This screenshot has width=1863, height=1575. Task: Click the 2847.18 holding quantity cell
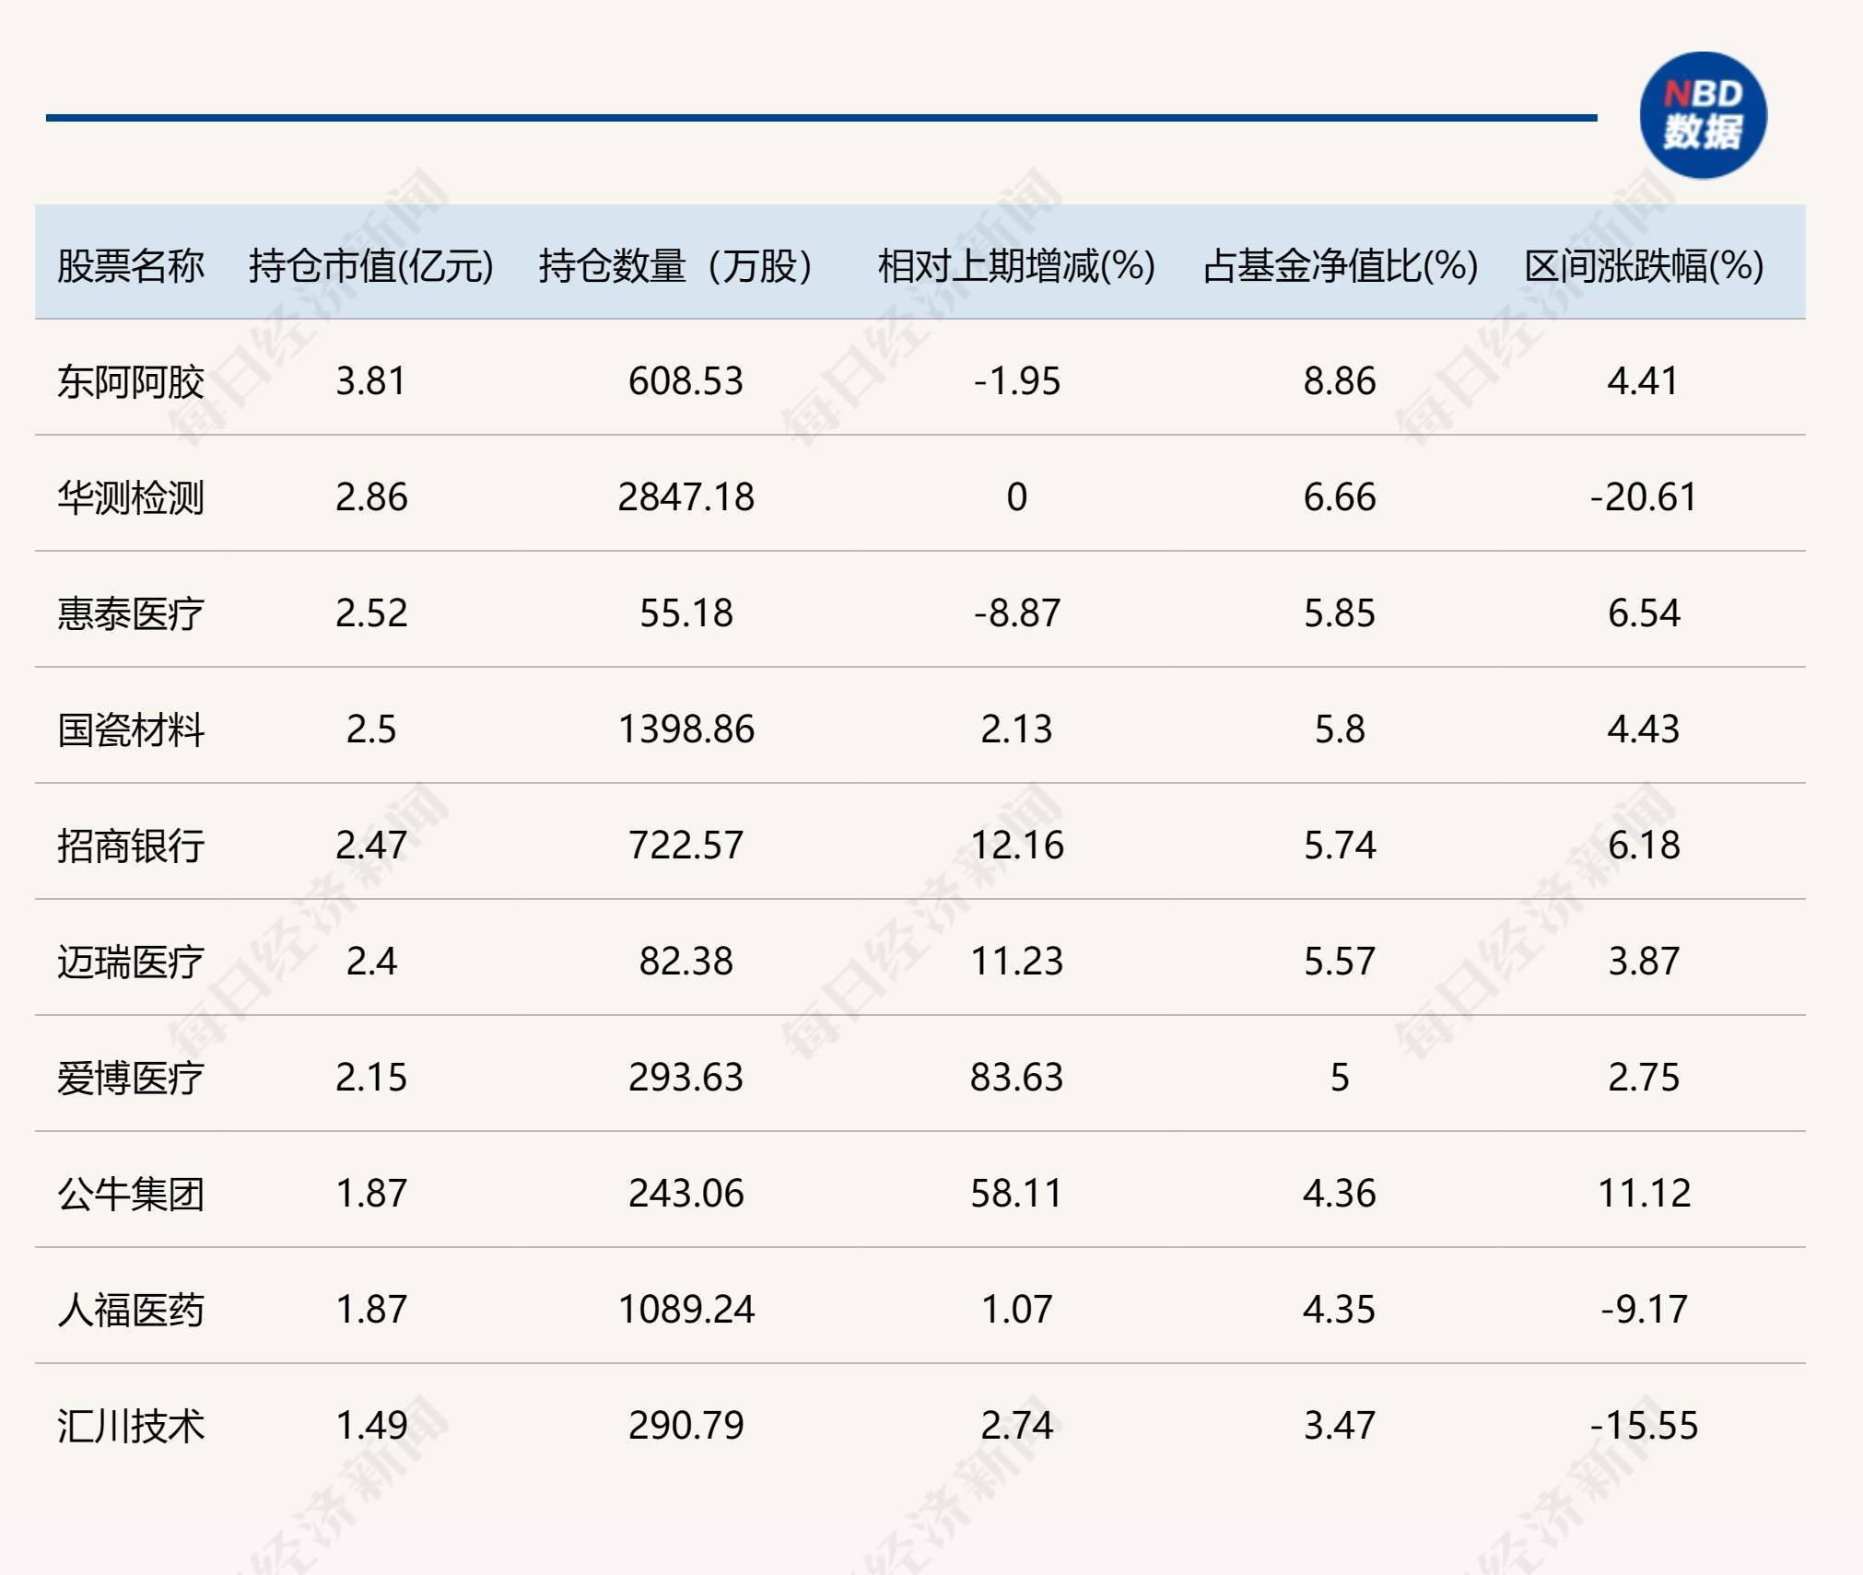(685, 497)
